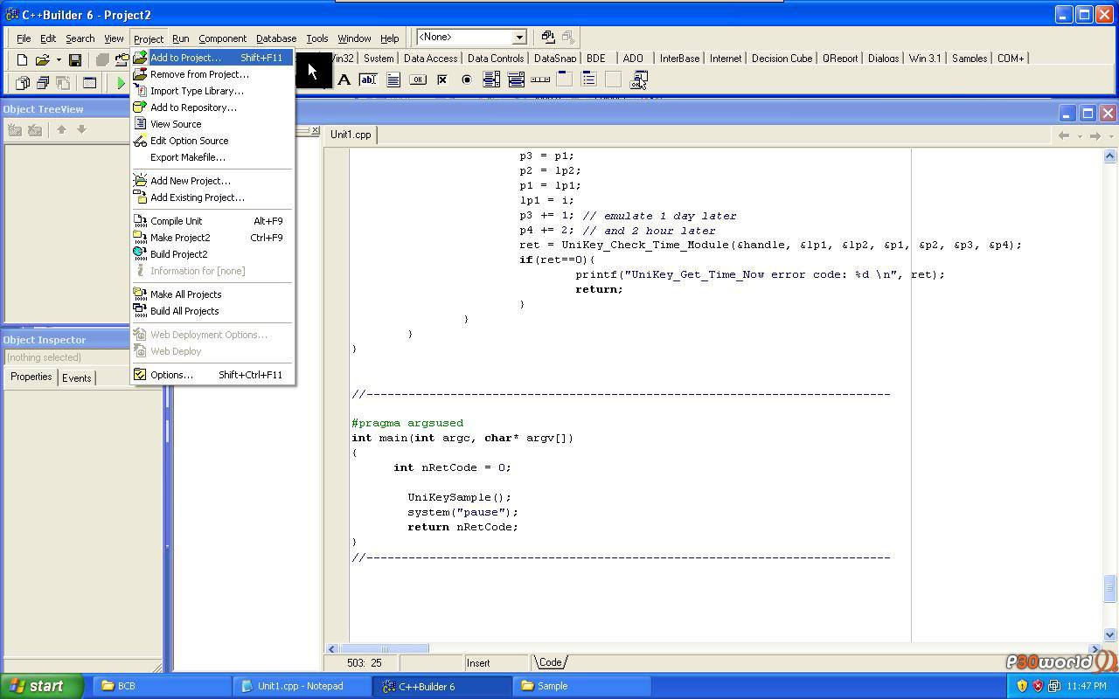Select the Memo component icon
Viewport: 1119px width, 699px height.
pos(393,80)
